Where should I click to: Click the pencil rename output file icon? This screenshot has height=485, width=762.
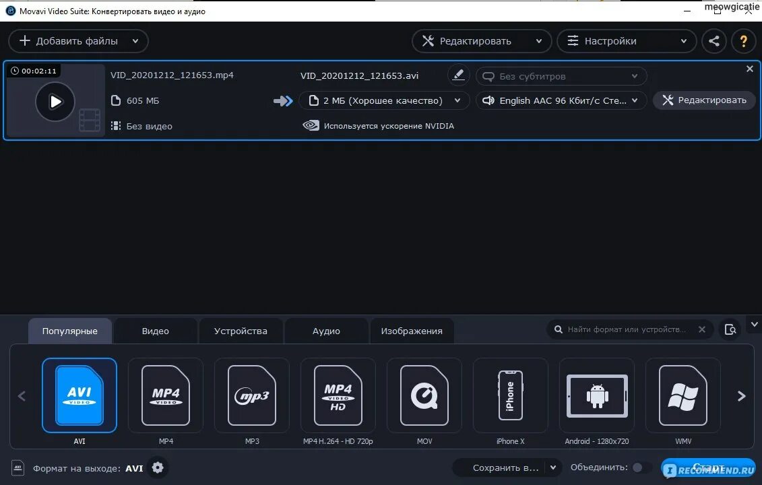458,75
